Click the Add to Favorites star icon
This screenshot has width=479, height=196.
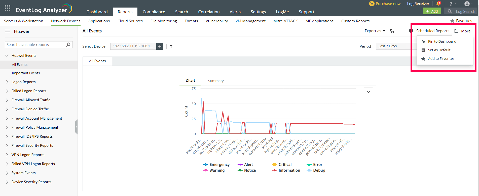pyautogui.click(x=423, y=59)
